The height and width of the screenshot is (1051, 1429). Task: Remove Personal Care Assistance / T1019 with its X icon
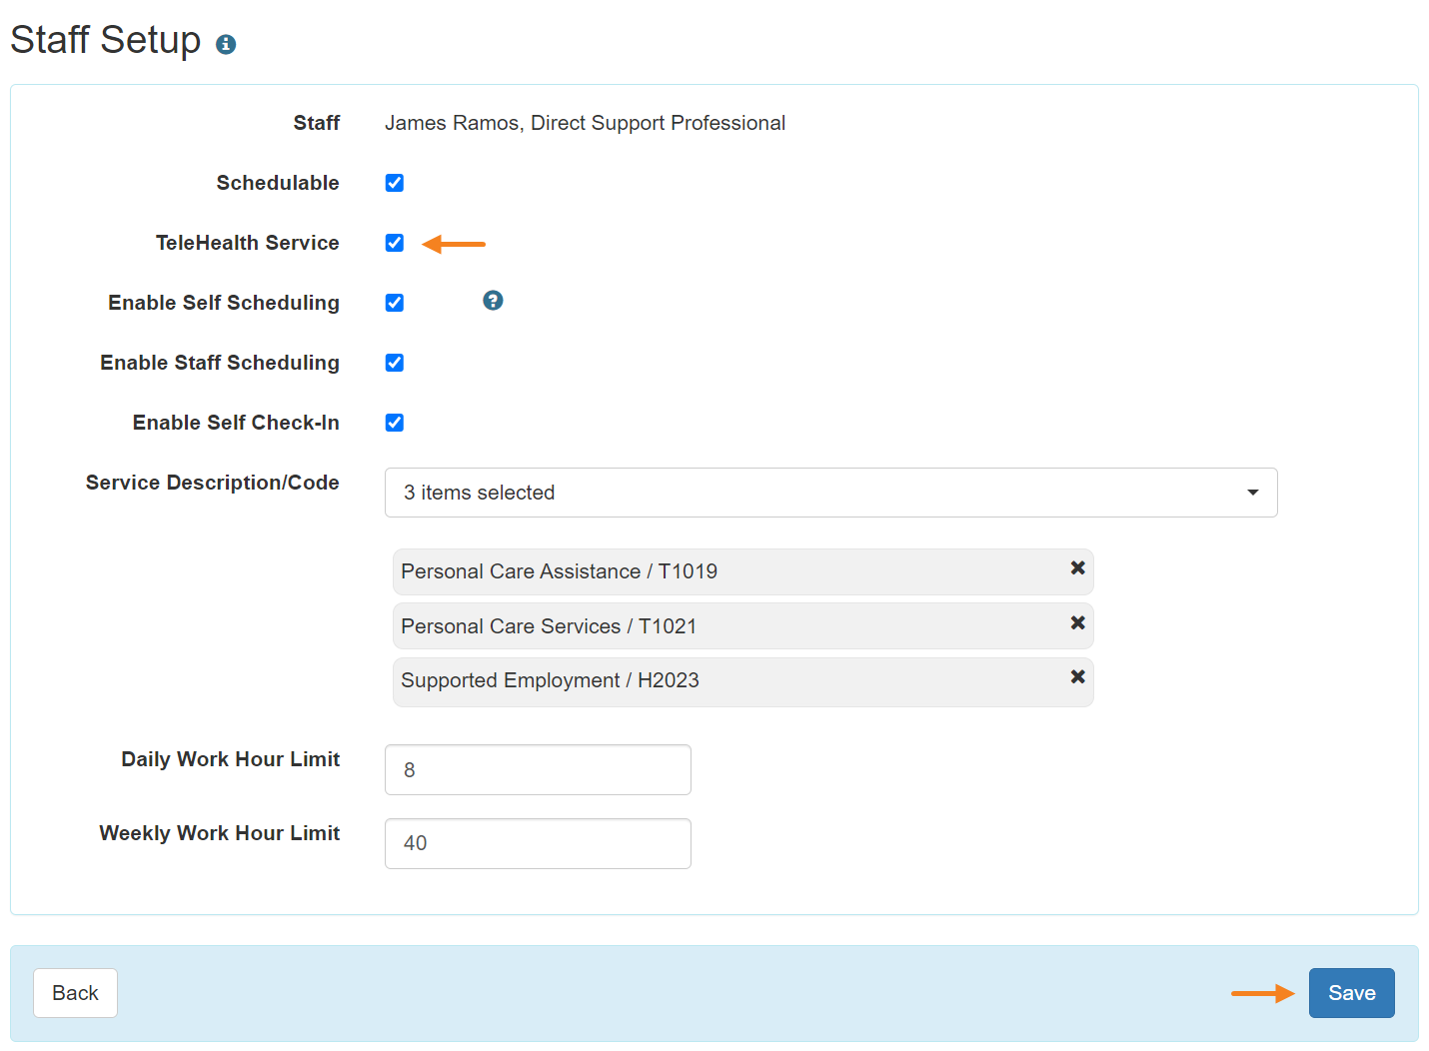pyautogui.click(x=1077, y=567)
